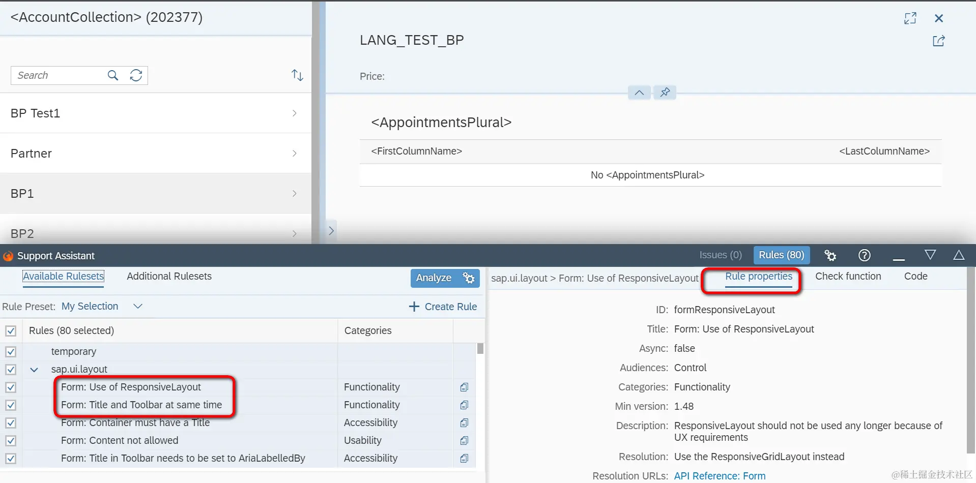Click the Categories column header

tap(395, 331)
